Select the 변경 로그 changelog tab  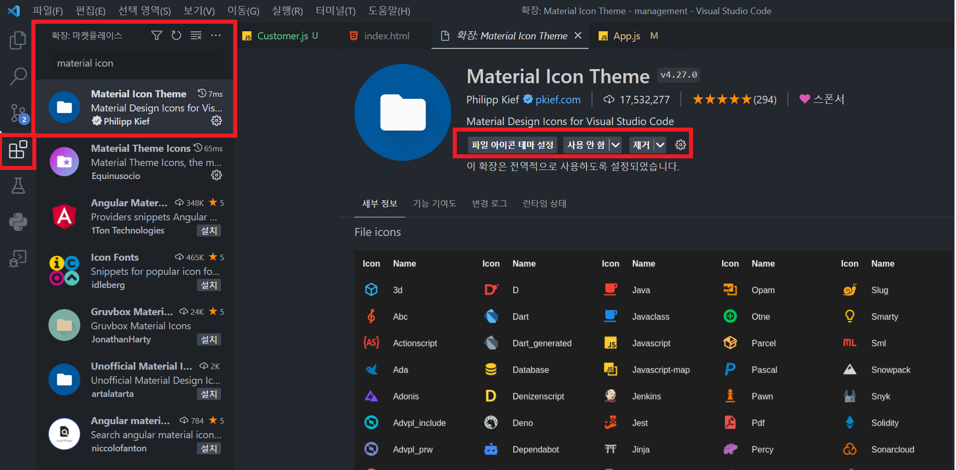pyautogui.click(x=490, y=203)
